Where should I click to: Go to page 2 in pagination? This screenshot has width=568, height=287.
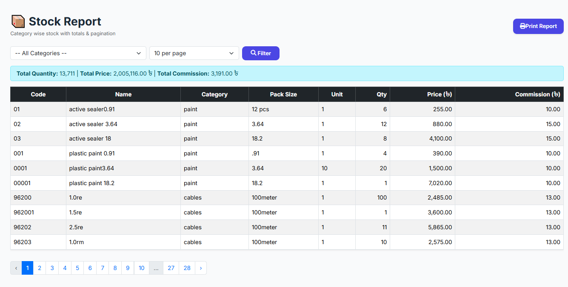point(40,268)
